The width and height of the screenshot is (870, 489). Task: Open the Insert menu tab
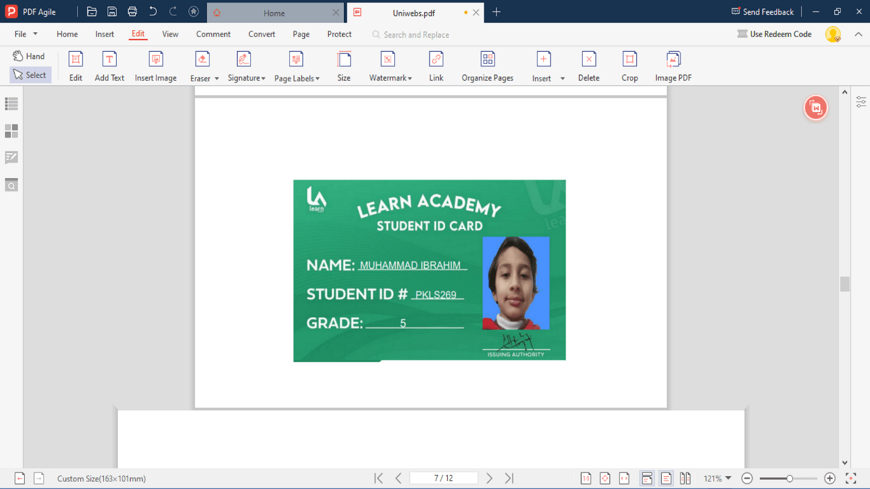click(104, 34)
